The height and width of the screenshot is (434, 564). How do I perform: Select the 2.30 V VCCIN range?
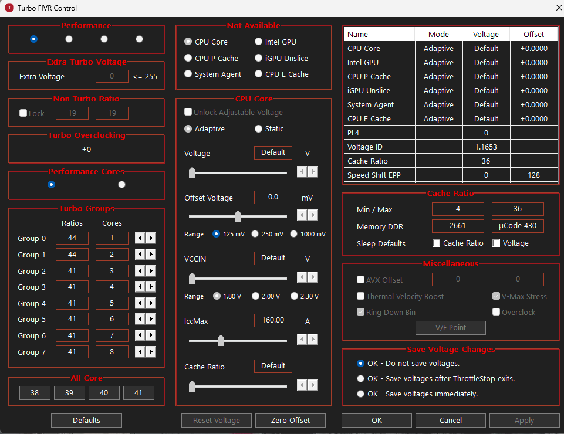click(x=305, y=296)
